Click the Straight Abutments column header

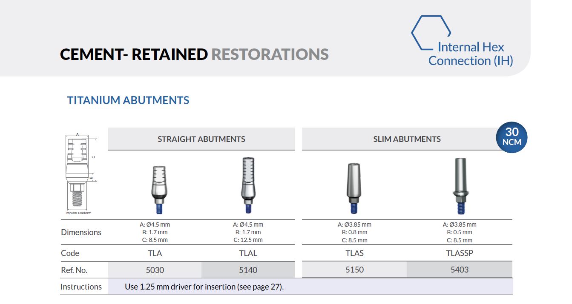201,139
